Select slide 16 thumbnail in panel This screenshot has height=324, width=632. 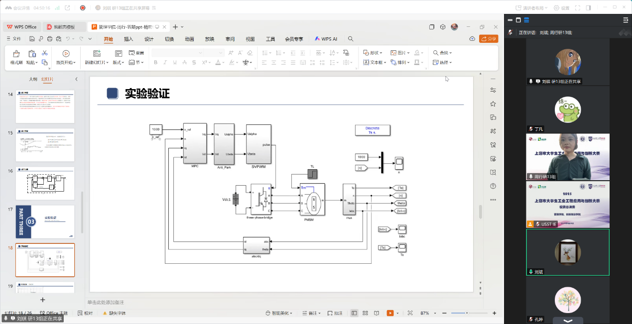[x=45, y=183]
